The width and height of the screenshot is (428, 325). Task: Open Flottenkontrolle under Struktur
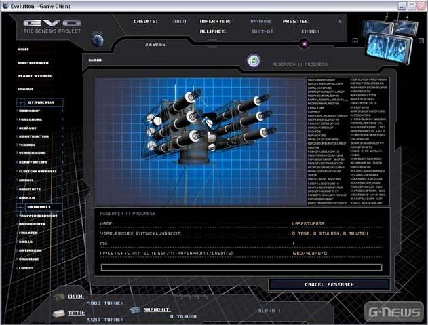coord(38,172)
